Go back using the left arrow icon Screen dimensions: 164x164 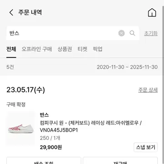tap(11, 12)
